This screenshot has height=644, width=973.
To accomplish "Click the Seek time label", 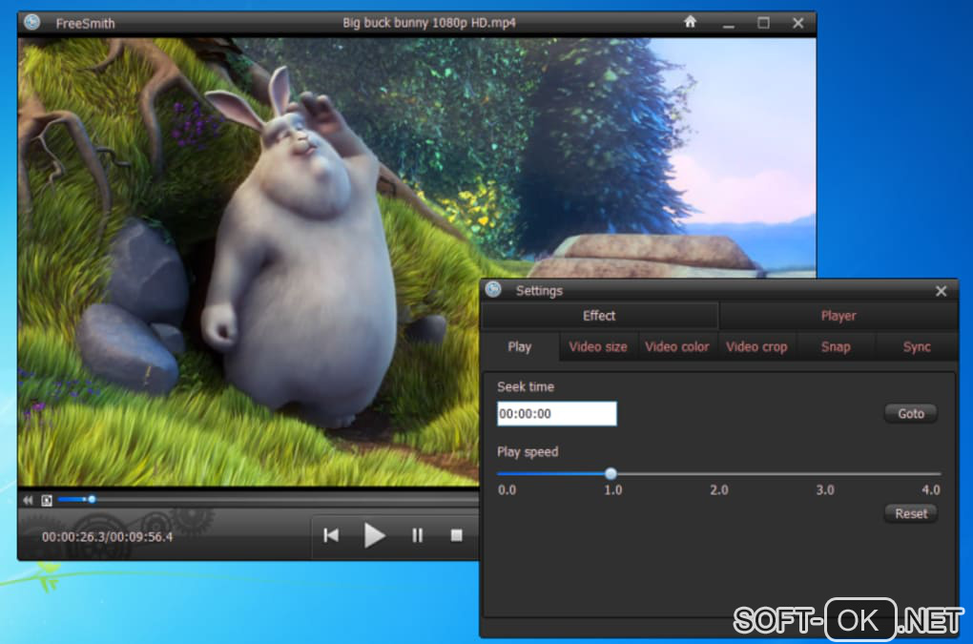I will (526, 387).
